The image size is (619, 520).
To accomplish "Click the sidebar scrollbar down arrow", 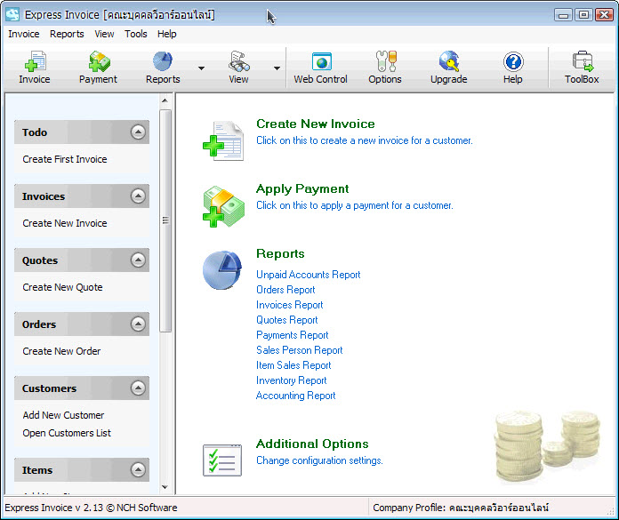I will (x=165, y=487).
